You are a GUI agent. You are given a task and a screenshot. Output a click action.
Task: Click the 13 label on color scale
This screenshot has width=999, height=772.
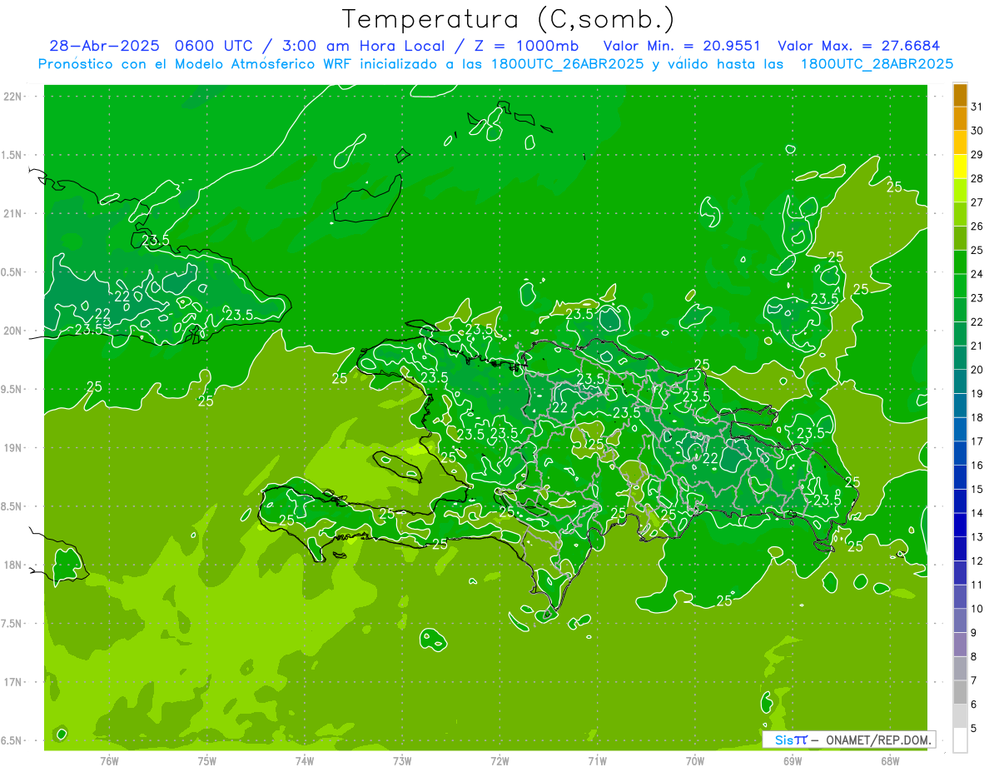point(977,537)
